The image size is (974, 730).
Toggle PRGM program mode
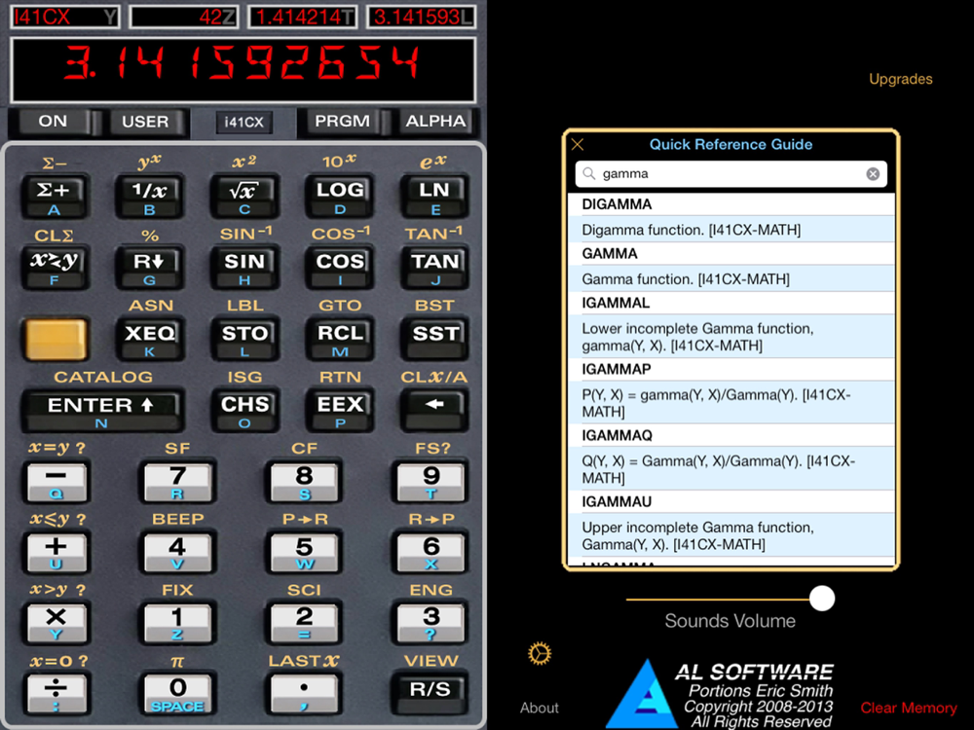click(x=342, y=122)
